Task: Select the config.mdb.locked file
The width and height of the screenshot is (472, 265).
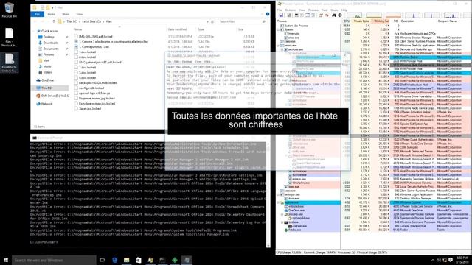Action: pyautogui.click(x=89, y=88)
